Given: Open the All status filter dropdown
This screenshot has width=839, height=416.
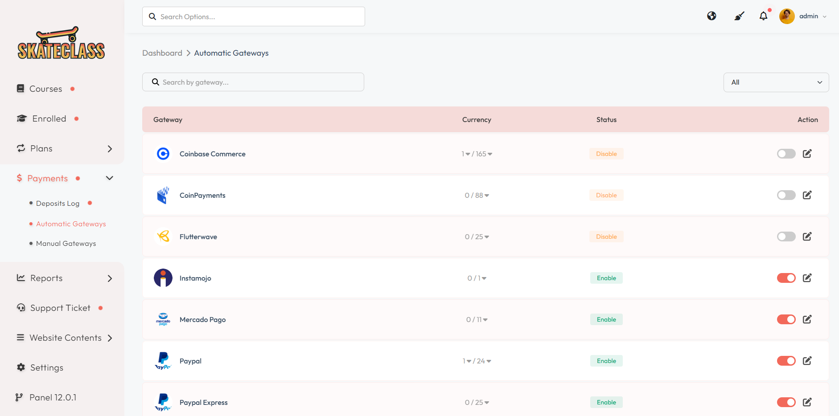Looking at the screenshot, I should pyautogui.click(x=776, y=82).
